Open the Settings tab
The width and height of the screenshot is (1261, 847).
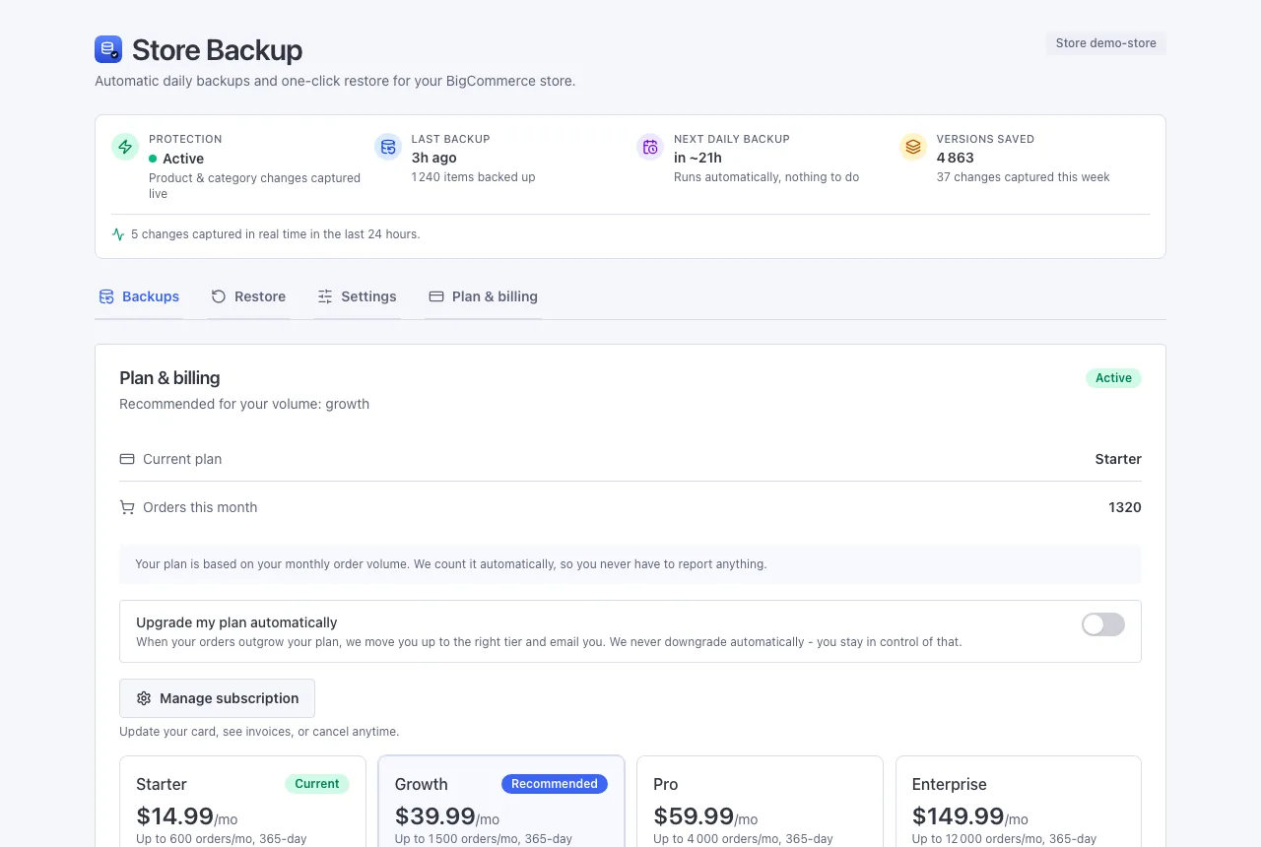click(x=357, y=296)
